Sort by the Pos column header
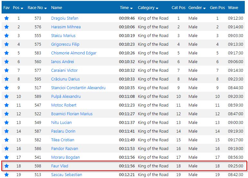 click(18, 8)
